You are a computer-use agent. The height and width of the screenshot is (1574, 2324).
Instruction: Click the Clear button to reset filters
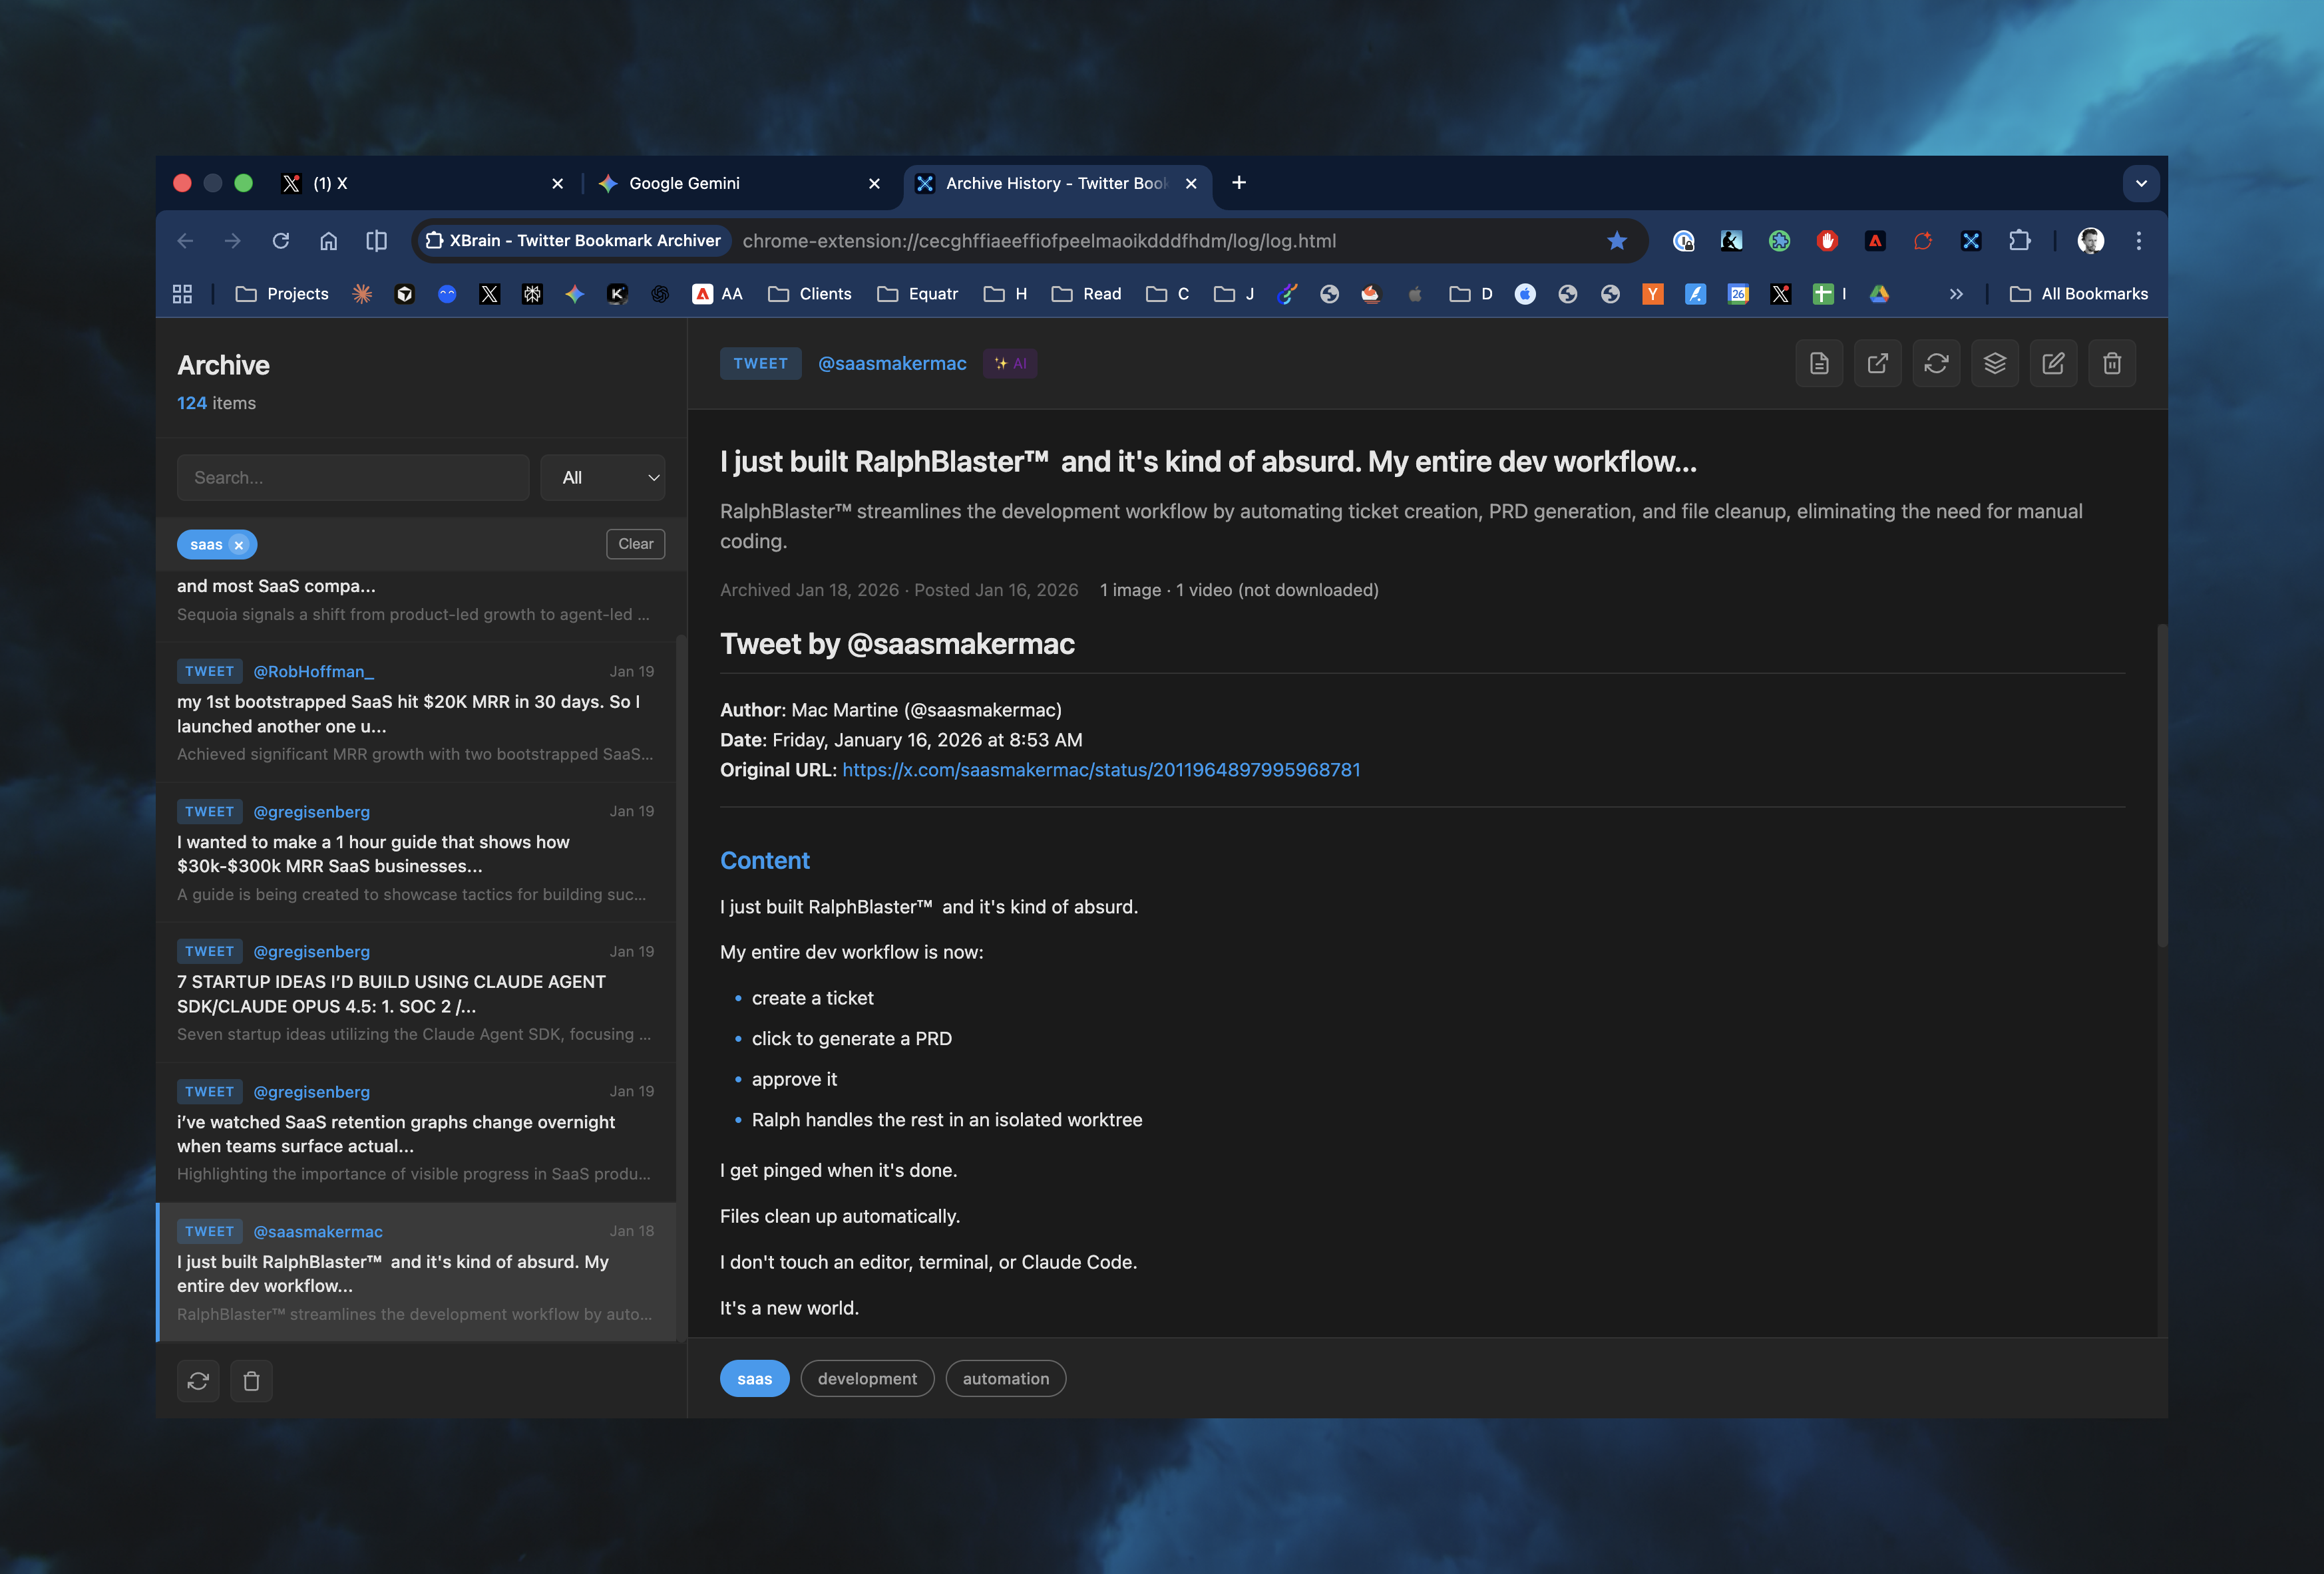[x=635, y=544]
